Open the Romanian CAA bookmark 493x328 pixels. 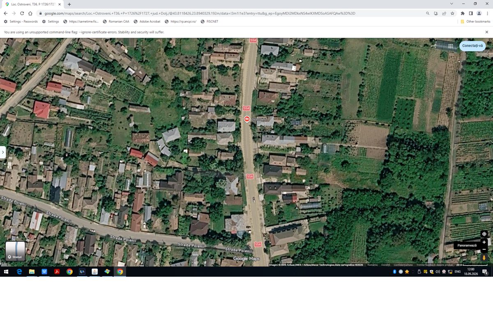116,21
